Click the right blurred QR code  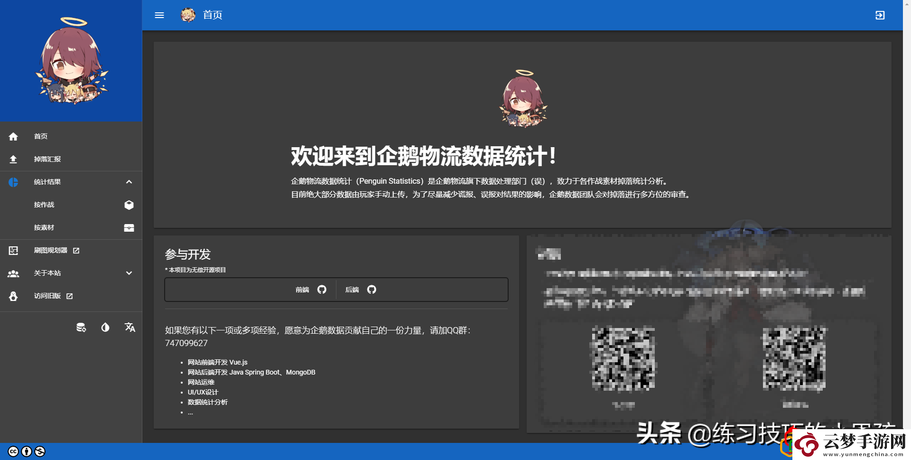794,359
